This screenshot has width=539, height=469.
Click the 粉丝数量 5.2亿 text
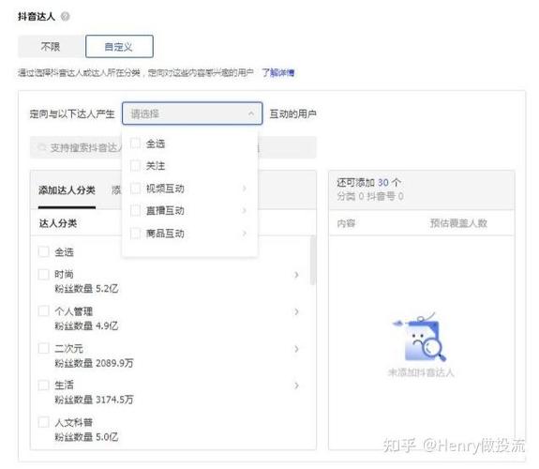(86, 288)
